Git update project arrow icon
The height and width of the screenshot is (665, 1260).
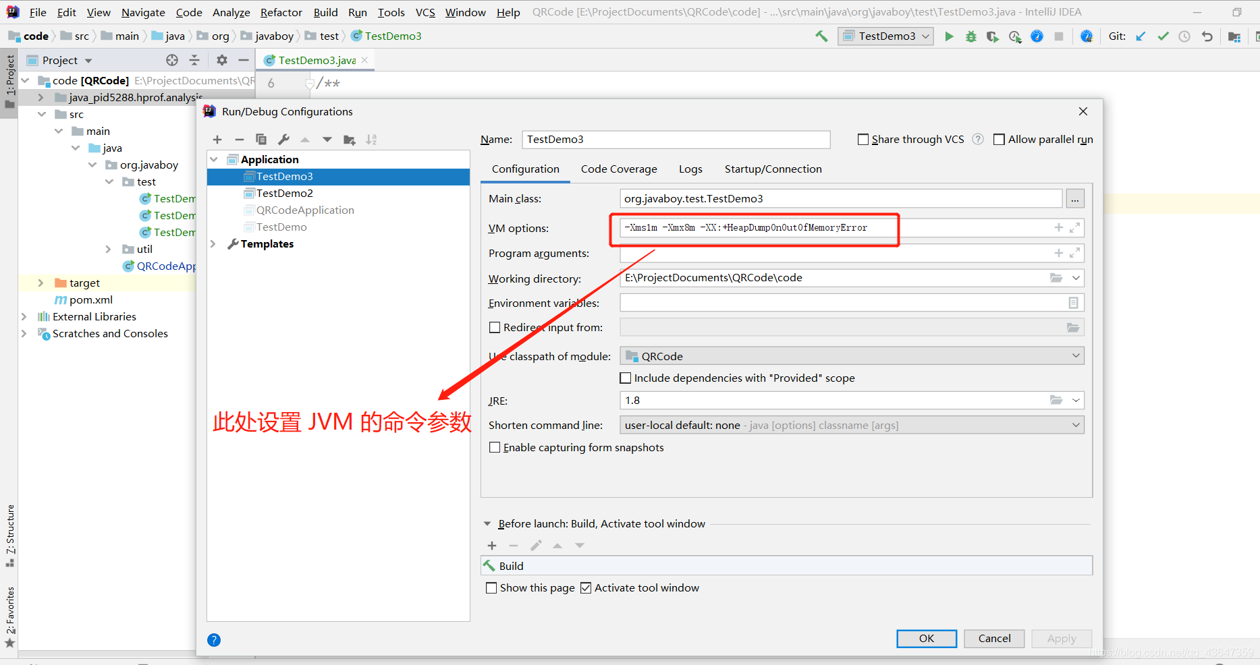coord(1141,36)
